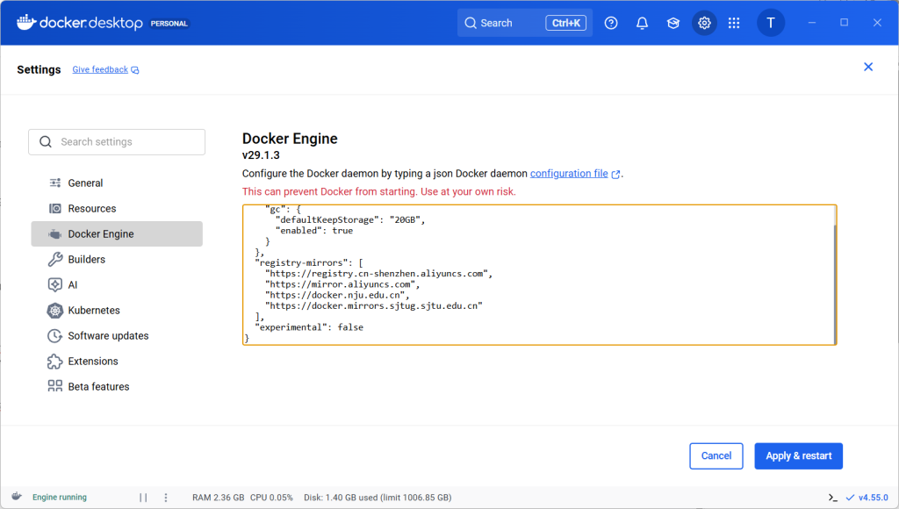Open the AI settings section
Screen dimensions: 899x509
click(x=74, y=285)
